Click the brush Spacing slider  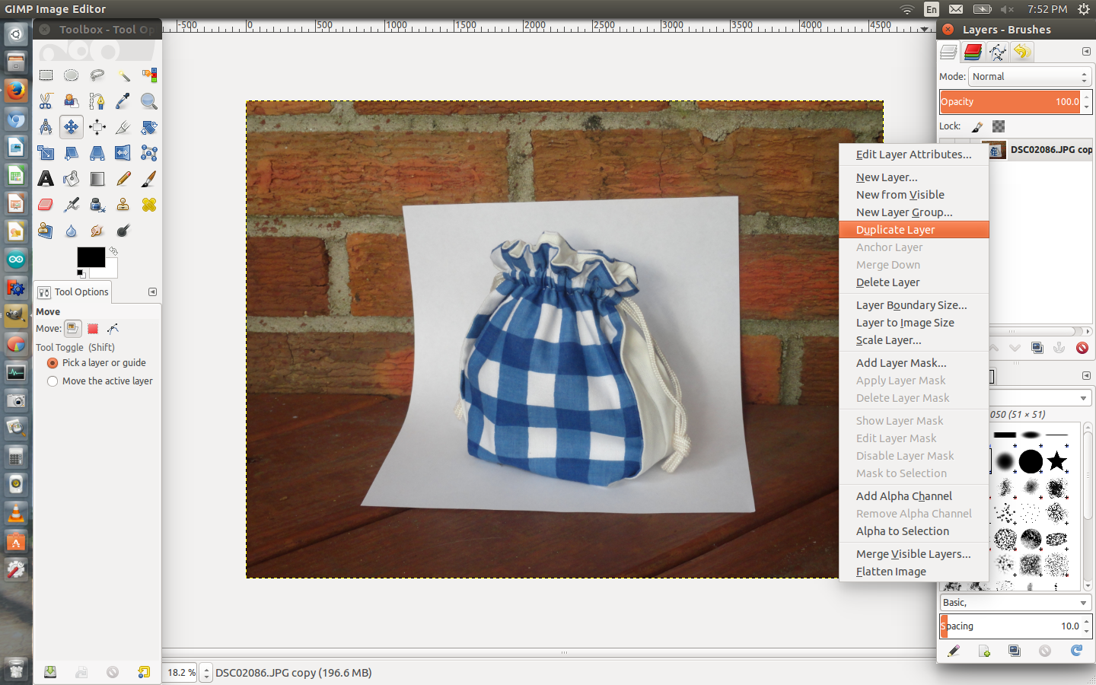pos(1011,626)
